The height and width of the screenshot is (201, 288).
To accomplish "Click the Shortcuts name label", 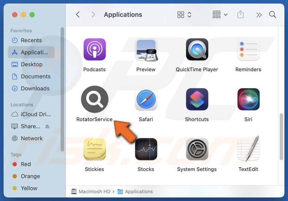I will coord(197,119).
